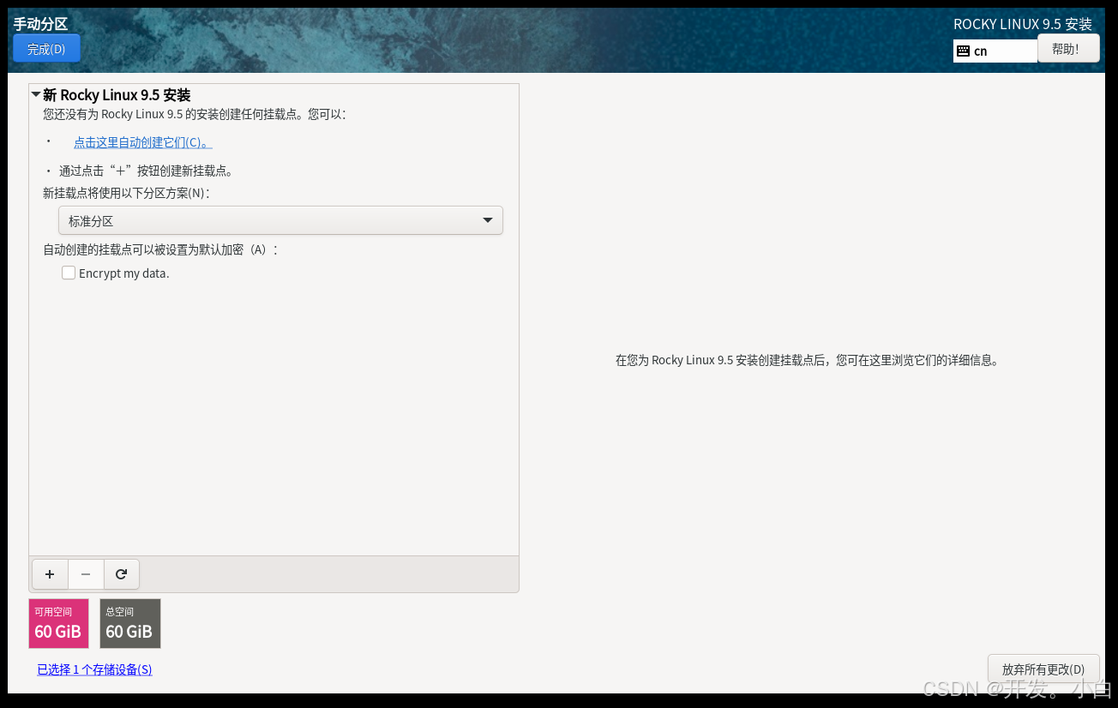The height and width of the screenshot is (708, 1118).
Task: Click the 手动分区 page title
Action: pos(40,24)
